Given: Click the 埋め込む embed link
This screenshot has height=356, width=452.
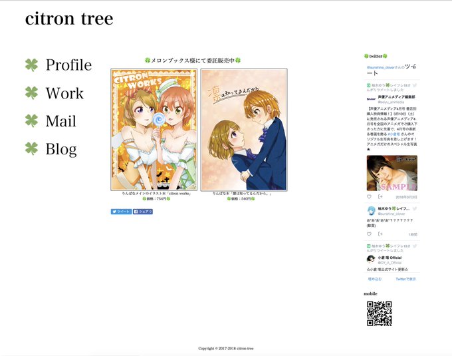Looking at the screenshot, I should click(x=375, y=279).
